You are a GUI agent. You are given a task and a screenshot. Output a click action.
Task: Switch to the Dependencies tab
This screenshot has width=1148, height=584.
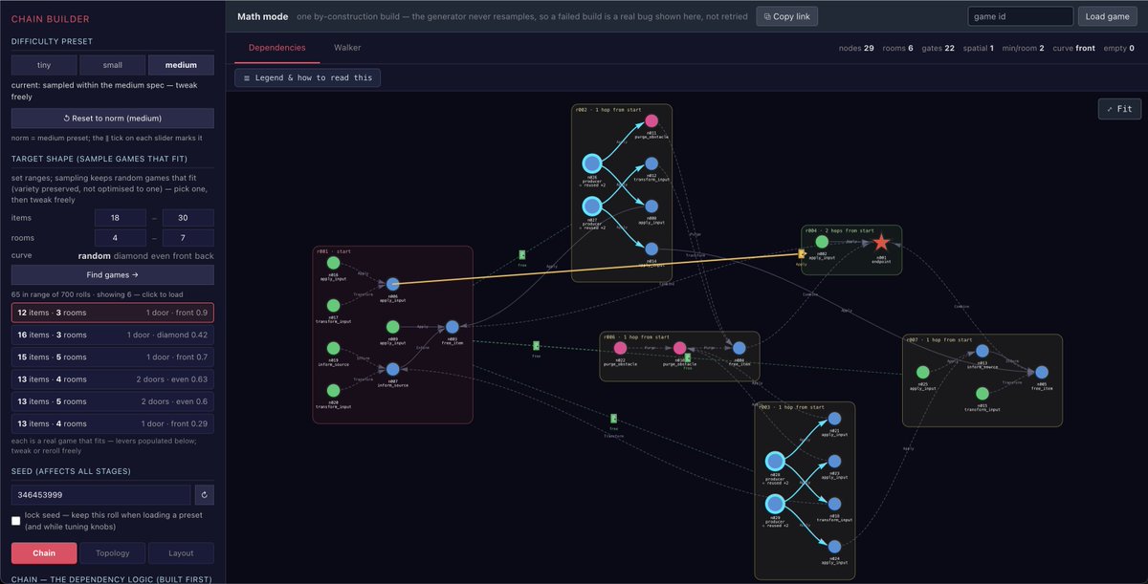coord(276,47)
